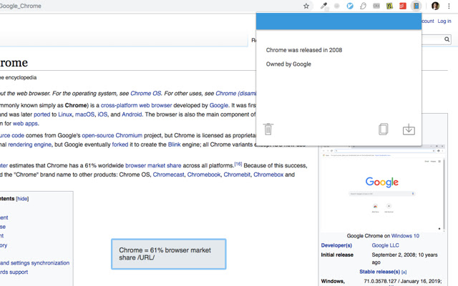Open the blue V checkmark extension

pos(350,6)
